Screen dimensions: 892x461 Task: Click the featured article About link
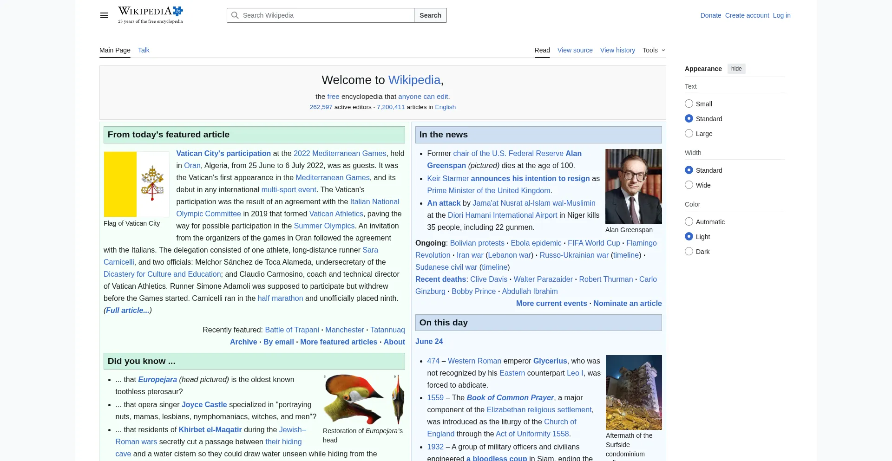[394, 342]
